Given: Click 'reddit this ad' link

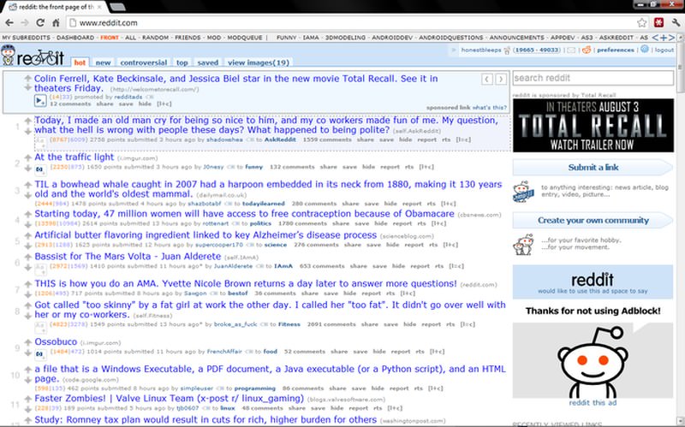Looking at the screenshot, I should point(593,403).
